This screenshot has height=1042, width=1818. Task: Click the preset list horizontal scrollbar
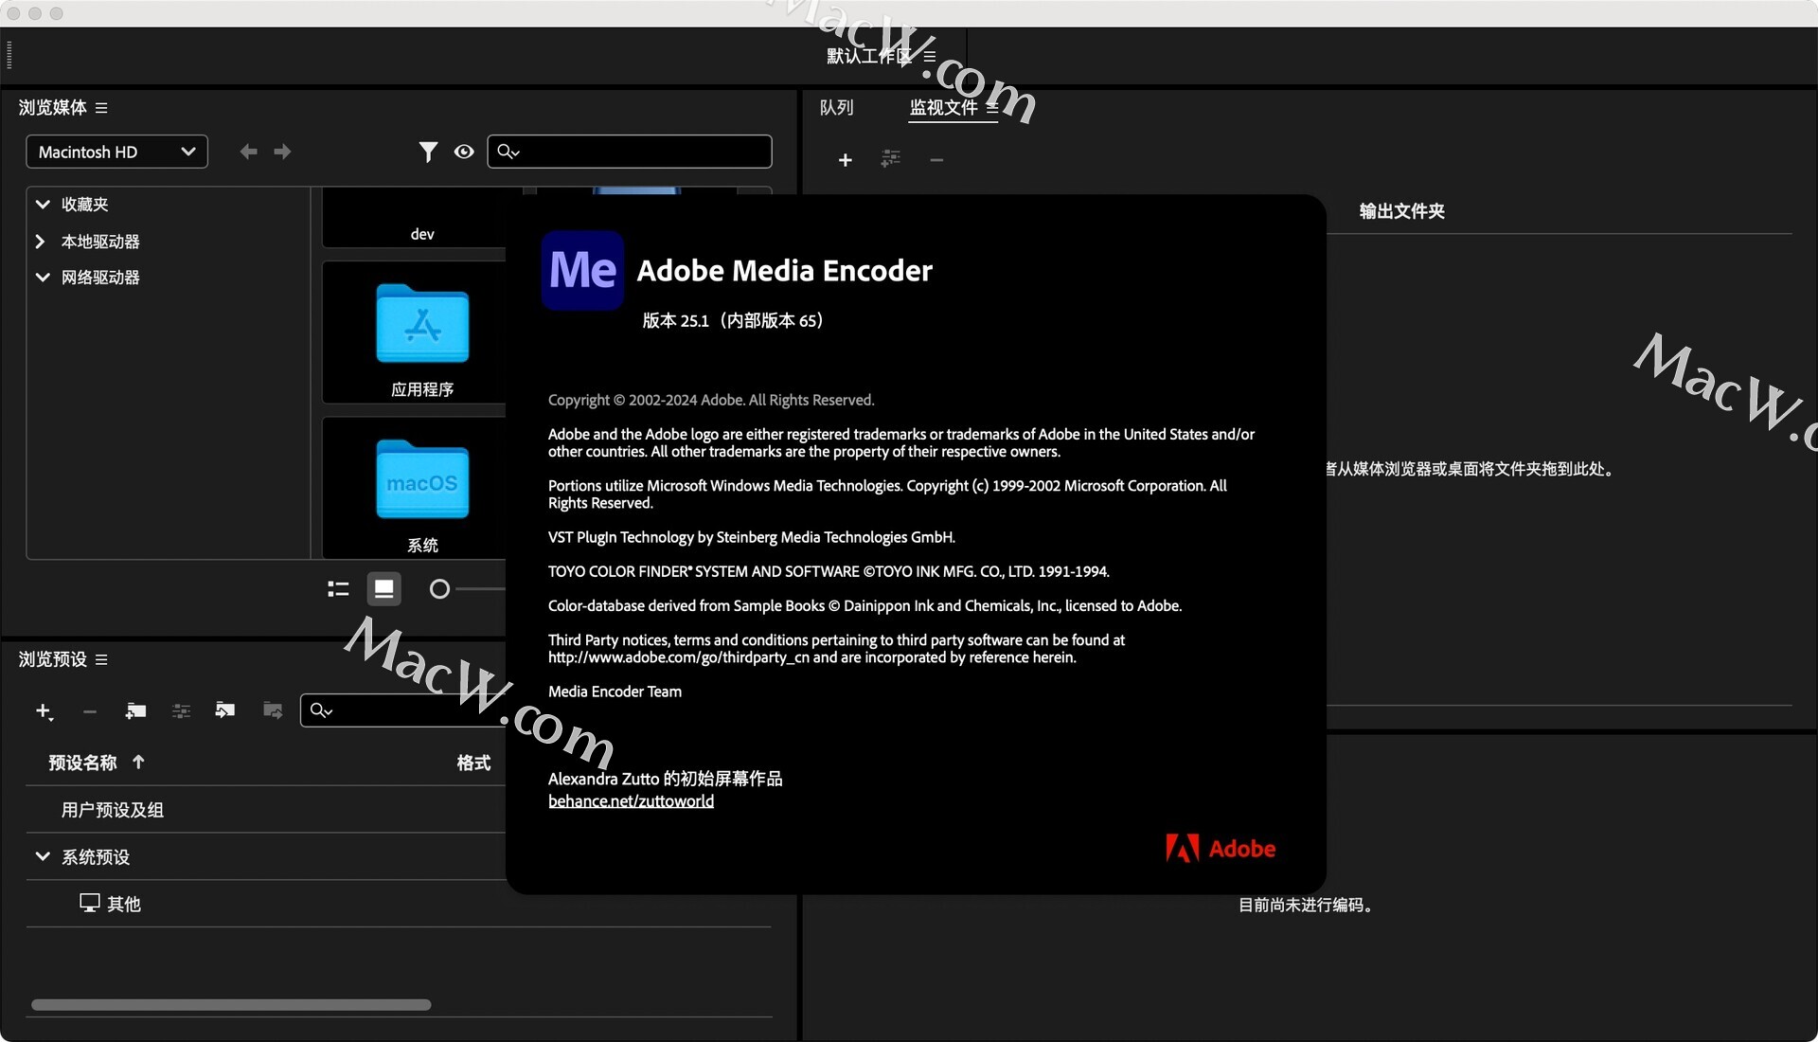[x=231, y=1005]
